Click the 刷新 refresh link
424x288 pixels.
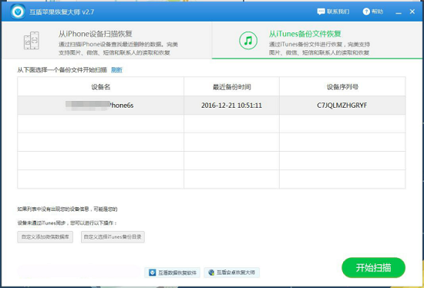[x=116, y=70]
